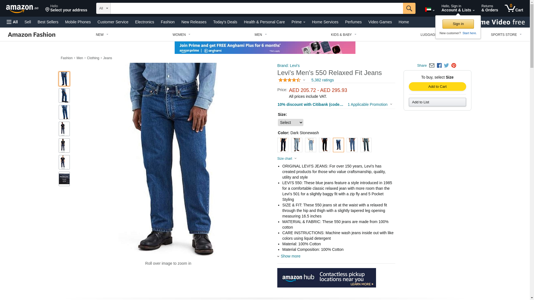Screen dimensions: 534x300
Task: Click the Add to Cart button
Action: 437,87
